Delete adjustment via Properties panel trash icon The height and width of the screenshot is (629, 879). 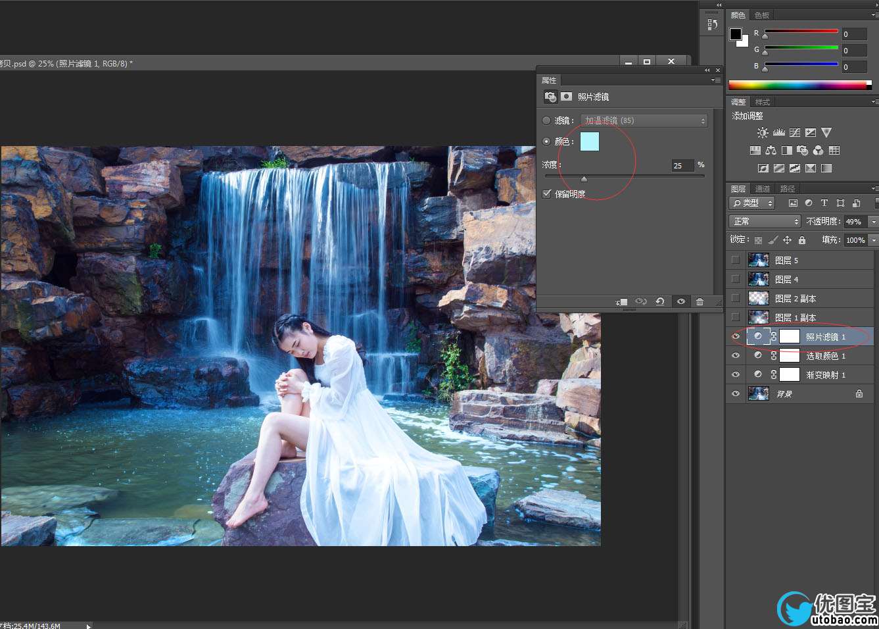pos(700,302)
